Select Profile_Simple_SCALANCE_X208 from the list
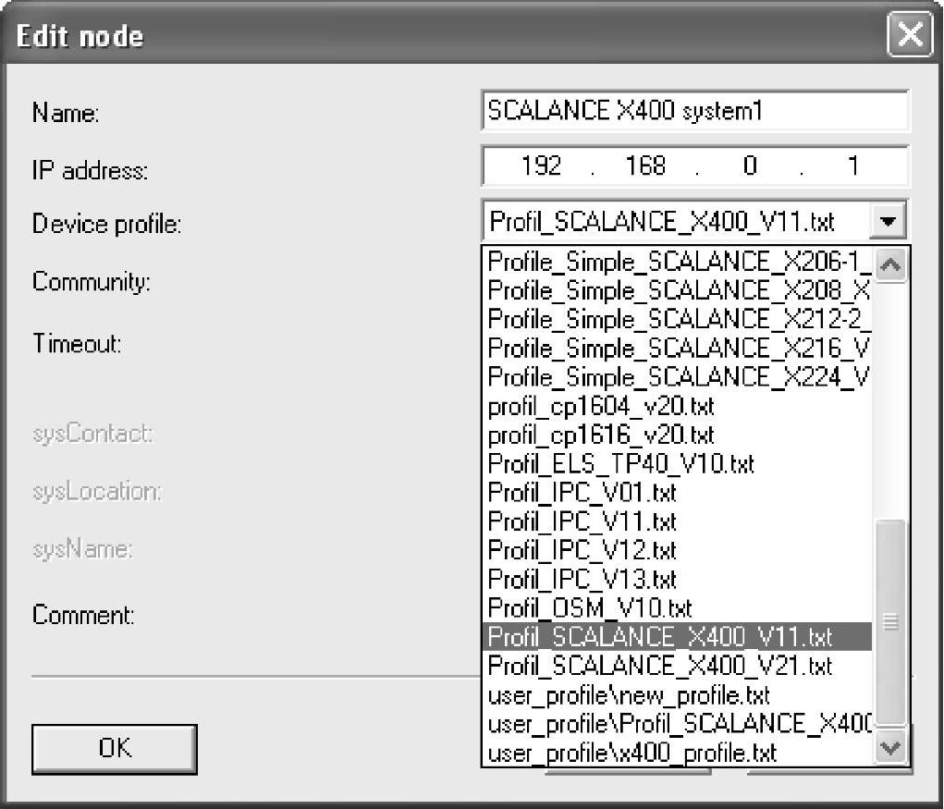944x809 pixels. coord(678,290)
